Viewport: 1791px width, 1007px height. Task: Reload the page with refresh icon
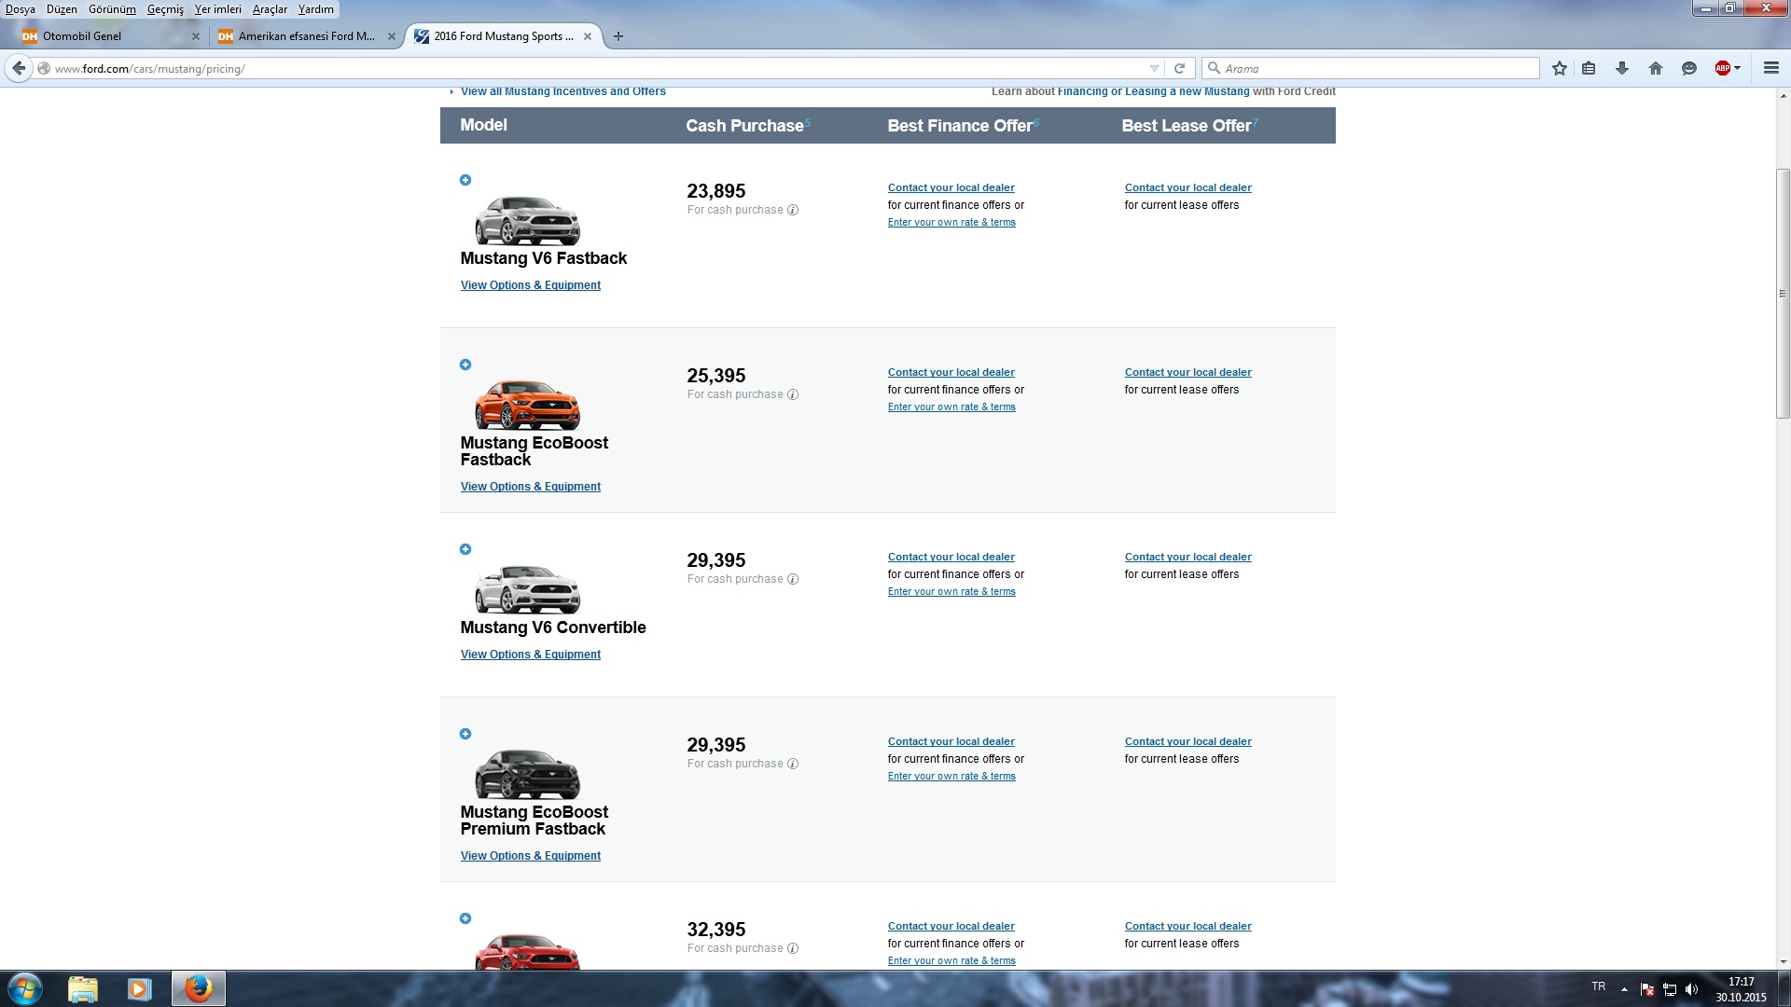(x=1179, y=68)
